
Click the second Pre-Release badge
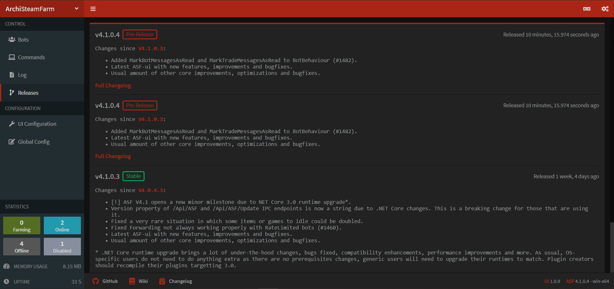point(140,105)
